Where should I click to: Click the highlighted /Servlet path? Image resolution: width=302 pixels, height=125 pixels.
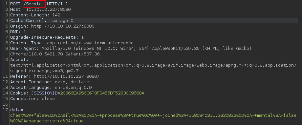click(x=34, y=4)
